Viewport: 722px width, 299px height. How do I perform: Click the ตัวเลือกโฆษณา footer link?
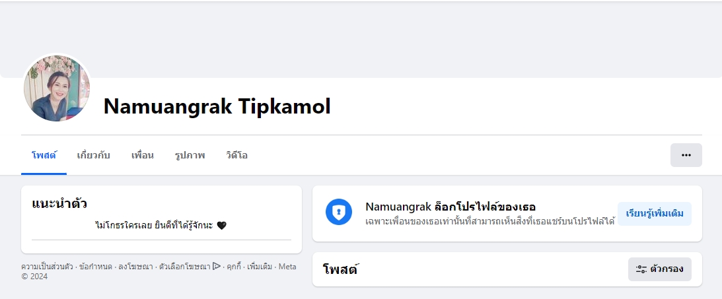click(184, 267)
